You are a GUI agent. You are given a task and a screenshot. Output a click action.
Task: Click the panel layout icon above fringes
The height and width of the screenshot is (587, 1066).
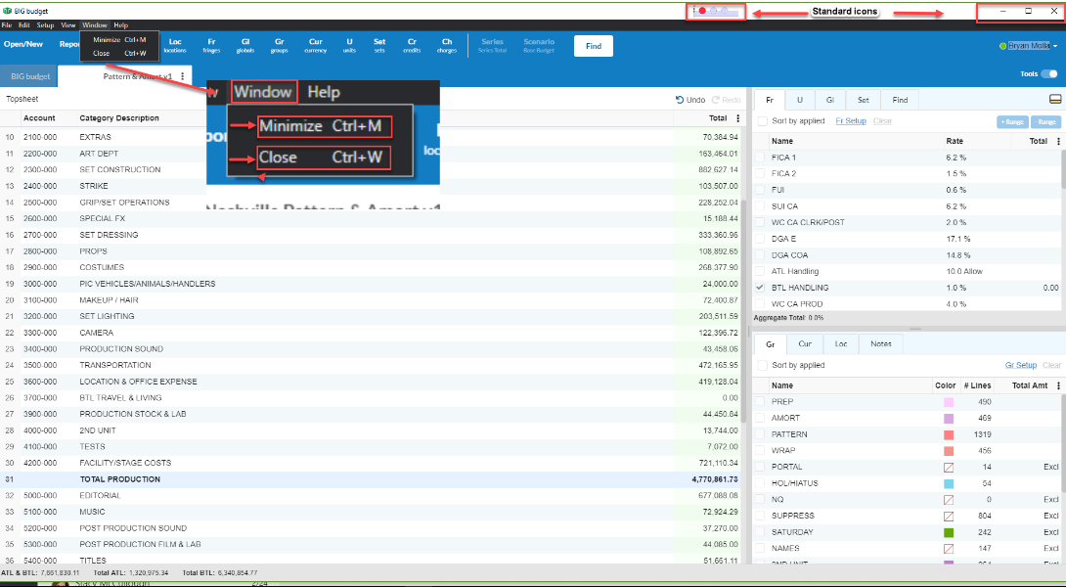click(x=1055, y=100)
